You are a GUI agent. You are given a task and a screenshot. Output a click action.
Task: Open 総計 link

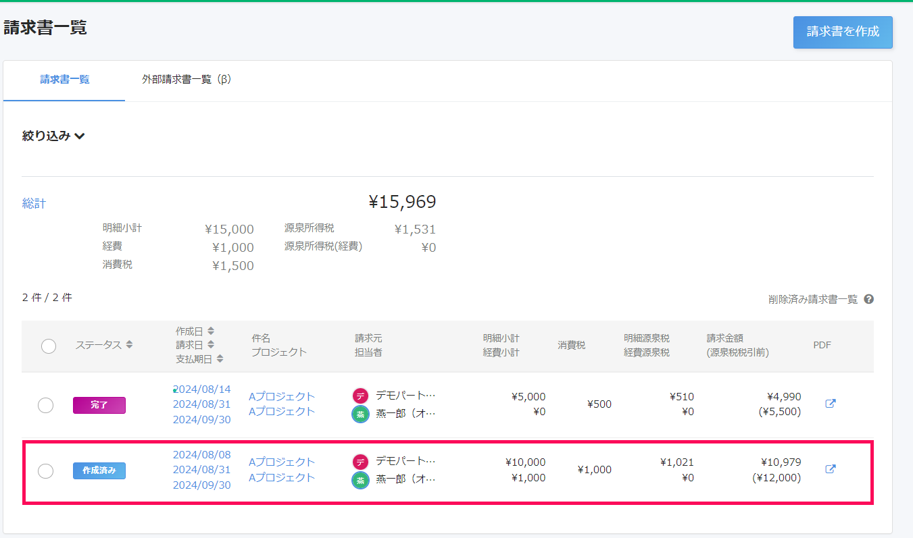pos(34,203)
